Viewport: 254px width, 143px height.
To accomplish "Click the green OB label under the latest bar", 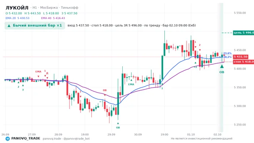I will (x=222, y=72).
